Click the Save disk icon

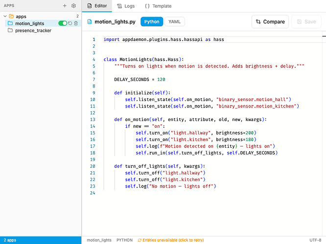[x=299, y=21]
